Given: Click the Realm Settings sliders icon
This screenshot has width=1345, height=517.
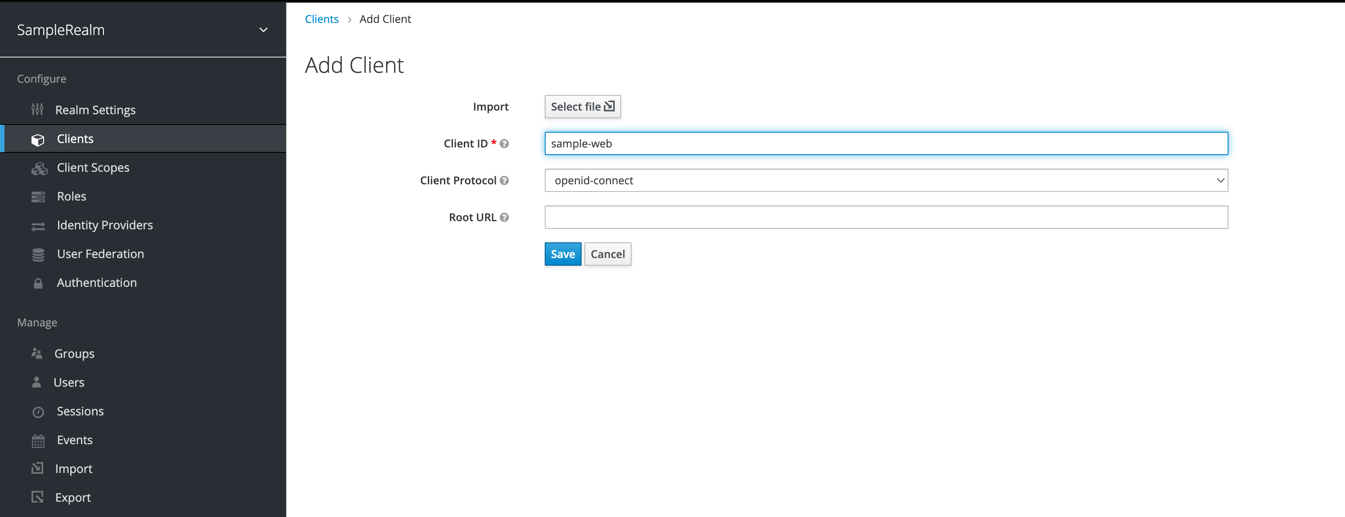Looking at the screenshot, I should pos(37,110).
